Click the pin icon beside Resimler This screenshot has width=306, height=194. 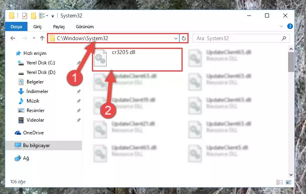[x=79, y=111]
